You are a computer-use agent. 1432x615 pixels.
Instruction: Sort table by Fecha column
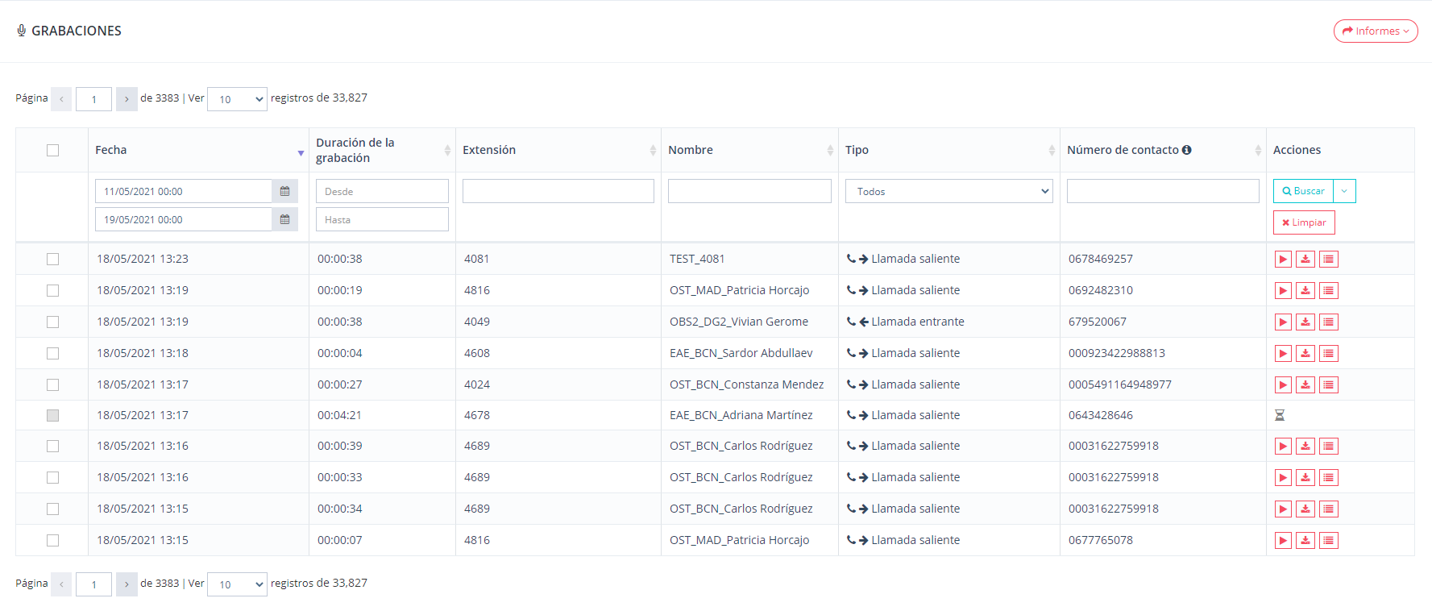[197, 150]
